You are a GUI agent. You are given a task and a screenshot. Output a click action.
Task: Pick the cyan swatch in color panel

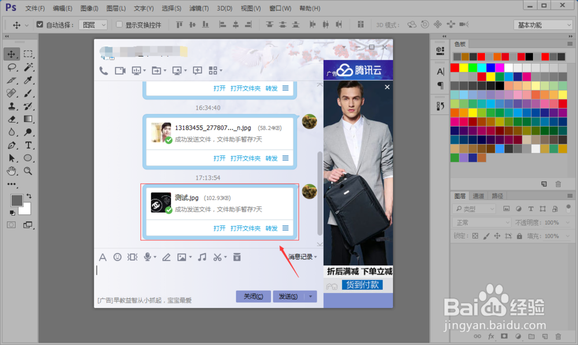[482, 68]
